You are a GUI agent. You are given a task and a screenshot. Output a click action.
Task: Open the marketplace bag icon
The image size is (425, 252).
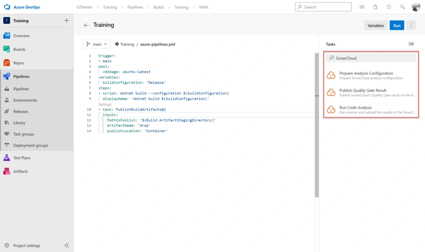(x=375, y=7)
